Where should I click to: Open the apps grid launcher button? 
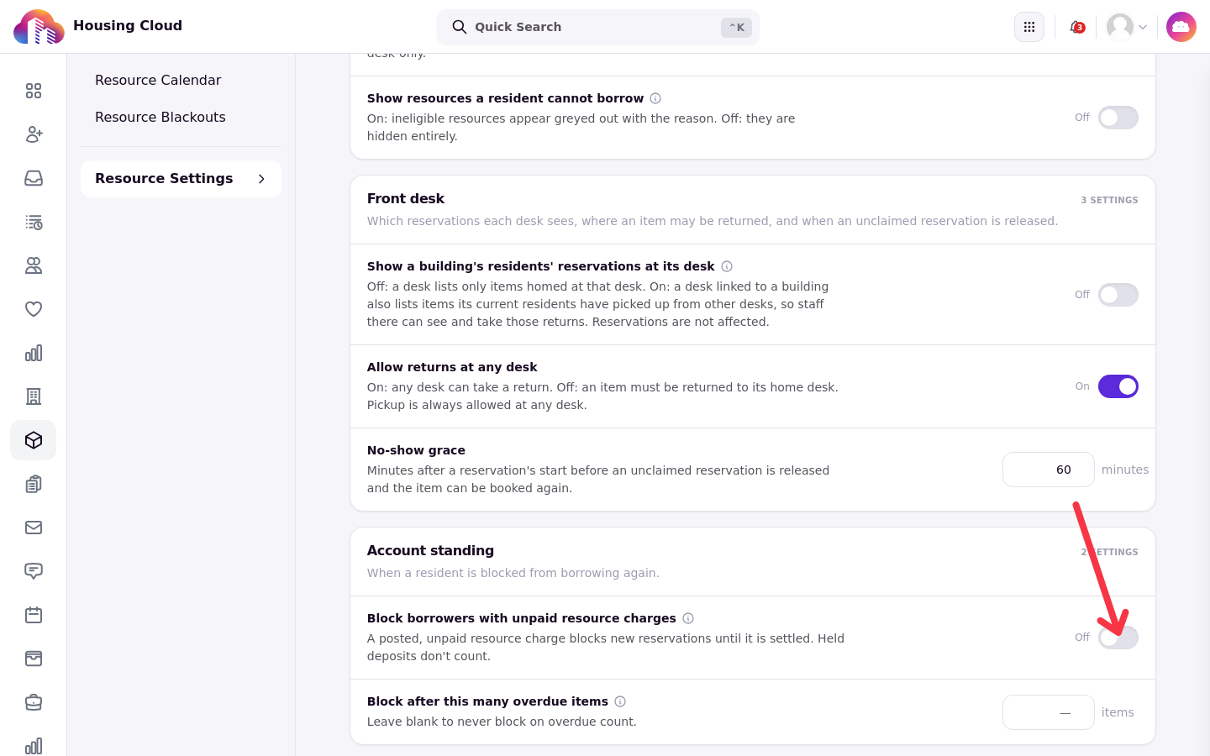tap(1029, 27)
